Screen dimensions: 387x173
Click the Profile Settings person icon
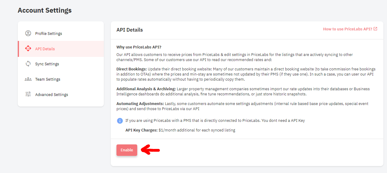pyautogui.click(x=28, y=33)
